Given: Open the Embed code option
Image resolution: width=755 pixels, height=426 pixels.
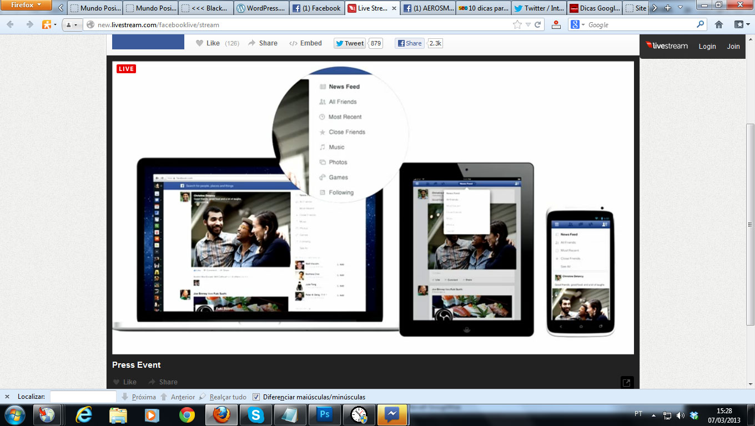Looking at the screenshot, I should click(x=305, y=43).
